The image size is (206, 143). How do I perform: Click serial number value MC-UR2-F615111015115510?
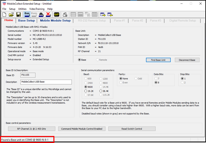47,35
